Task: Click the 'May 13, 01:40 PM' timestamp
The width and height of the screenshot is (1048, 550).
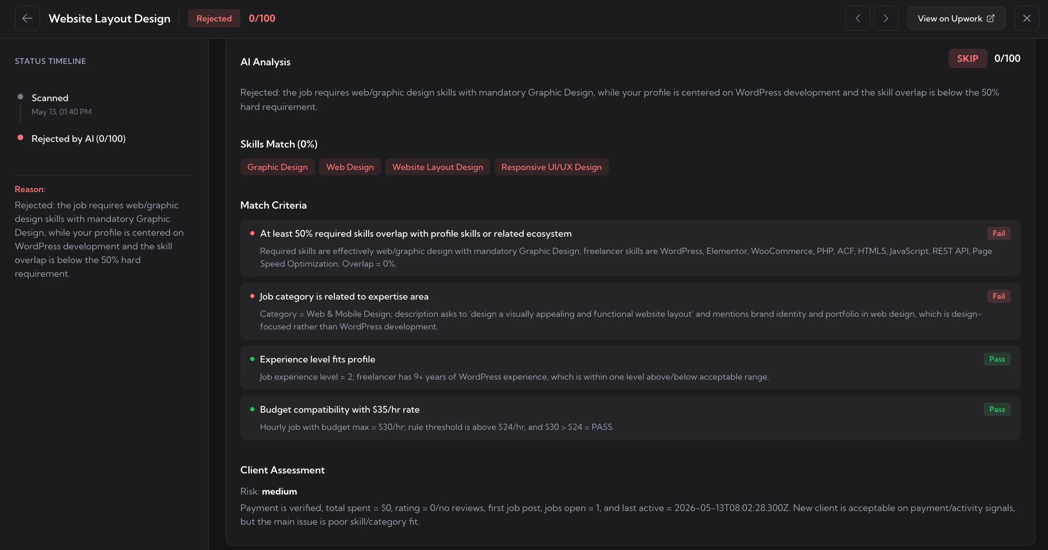Action: point(62,112)
